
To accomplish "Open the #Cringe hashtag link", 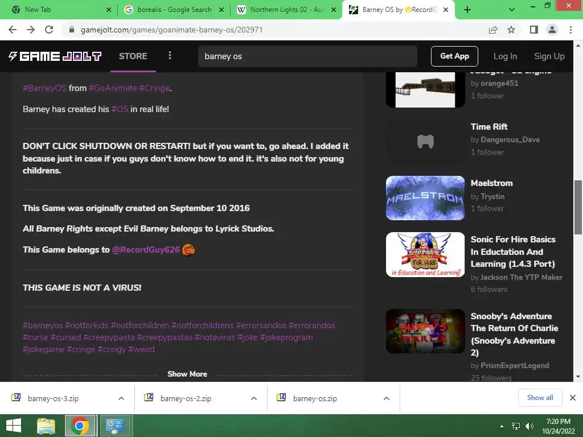I will click(154, 88).
